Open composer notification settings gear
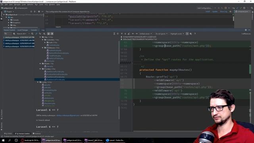This screenshot has width=254, height=143. tap(230, 12)
